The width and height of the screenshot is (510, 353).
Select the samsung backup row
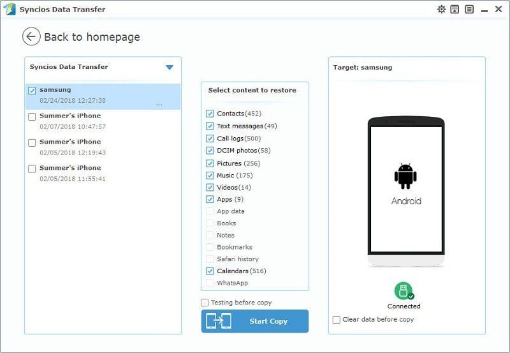point(103,96)
